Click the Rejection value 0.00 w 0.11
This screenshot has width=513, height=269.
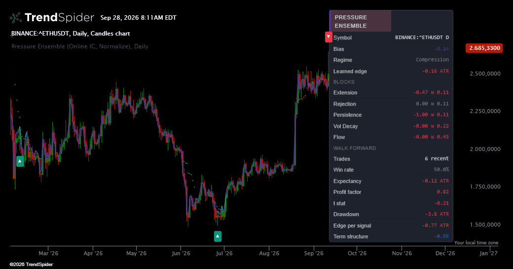[432, 104]
